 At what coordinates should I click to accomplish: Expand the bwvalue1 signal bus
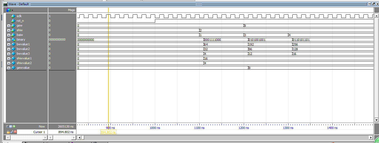(9, 44)
